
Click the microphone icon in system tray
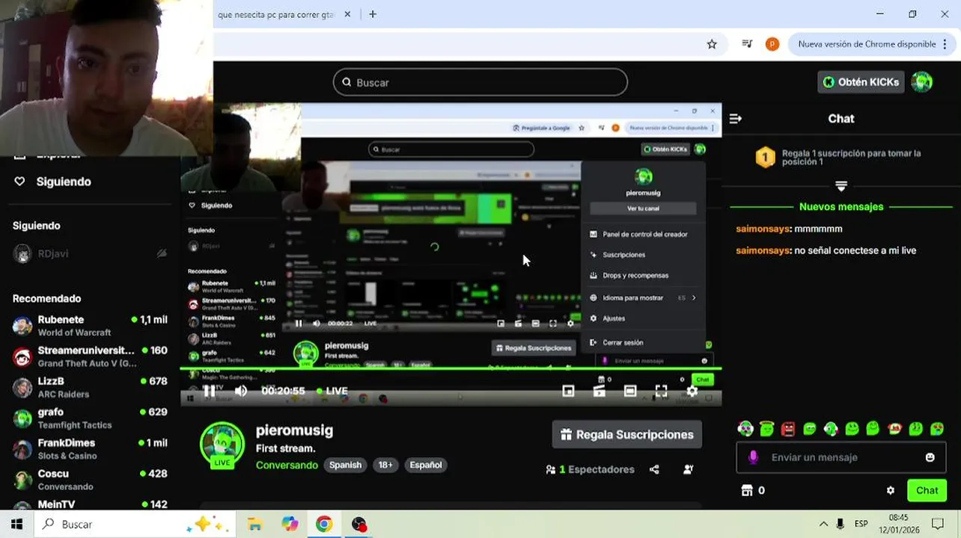[x=841, y=525]
